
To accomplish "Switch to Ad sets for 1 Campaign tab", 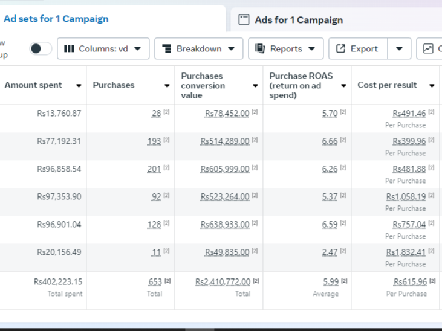I will tap(56, 19).
